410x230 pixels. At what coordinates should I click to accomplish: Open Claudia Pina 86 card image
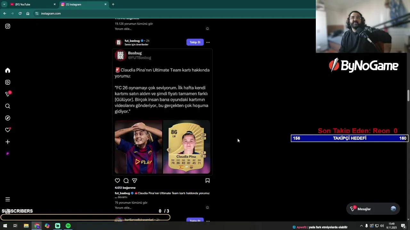186,147
